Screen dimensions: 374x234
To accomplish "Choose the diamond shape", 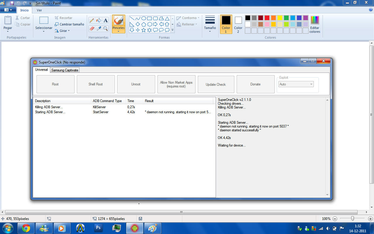I will click(138, 24).
